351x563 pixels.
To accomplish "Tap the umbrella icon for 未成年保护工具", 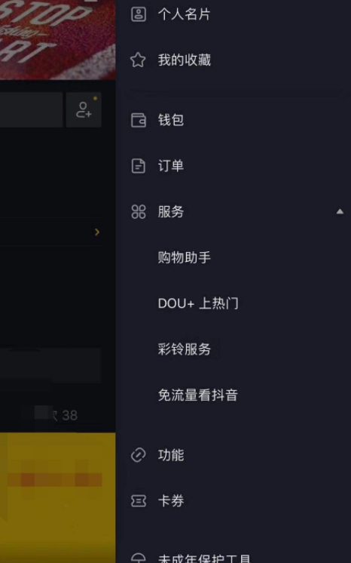I will (139, 558).
